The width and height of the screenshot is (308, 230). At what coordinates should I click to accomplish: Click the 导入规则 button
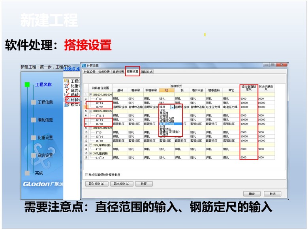(x=97, y=184)
